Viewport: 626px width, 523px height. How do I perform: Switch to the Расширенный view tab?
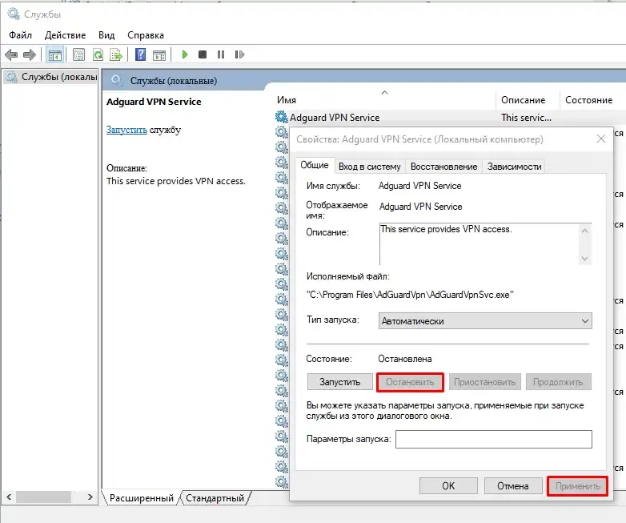point(142,498)
